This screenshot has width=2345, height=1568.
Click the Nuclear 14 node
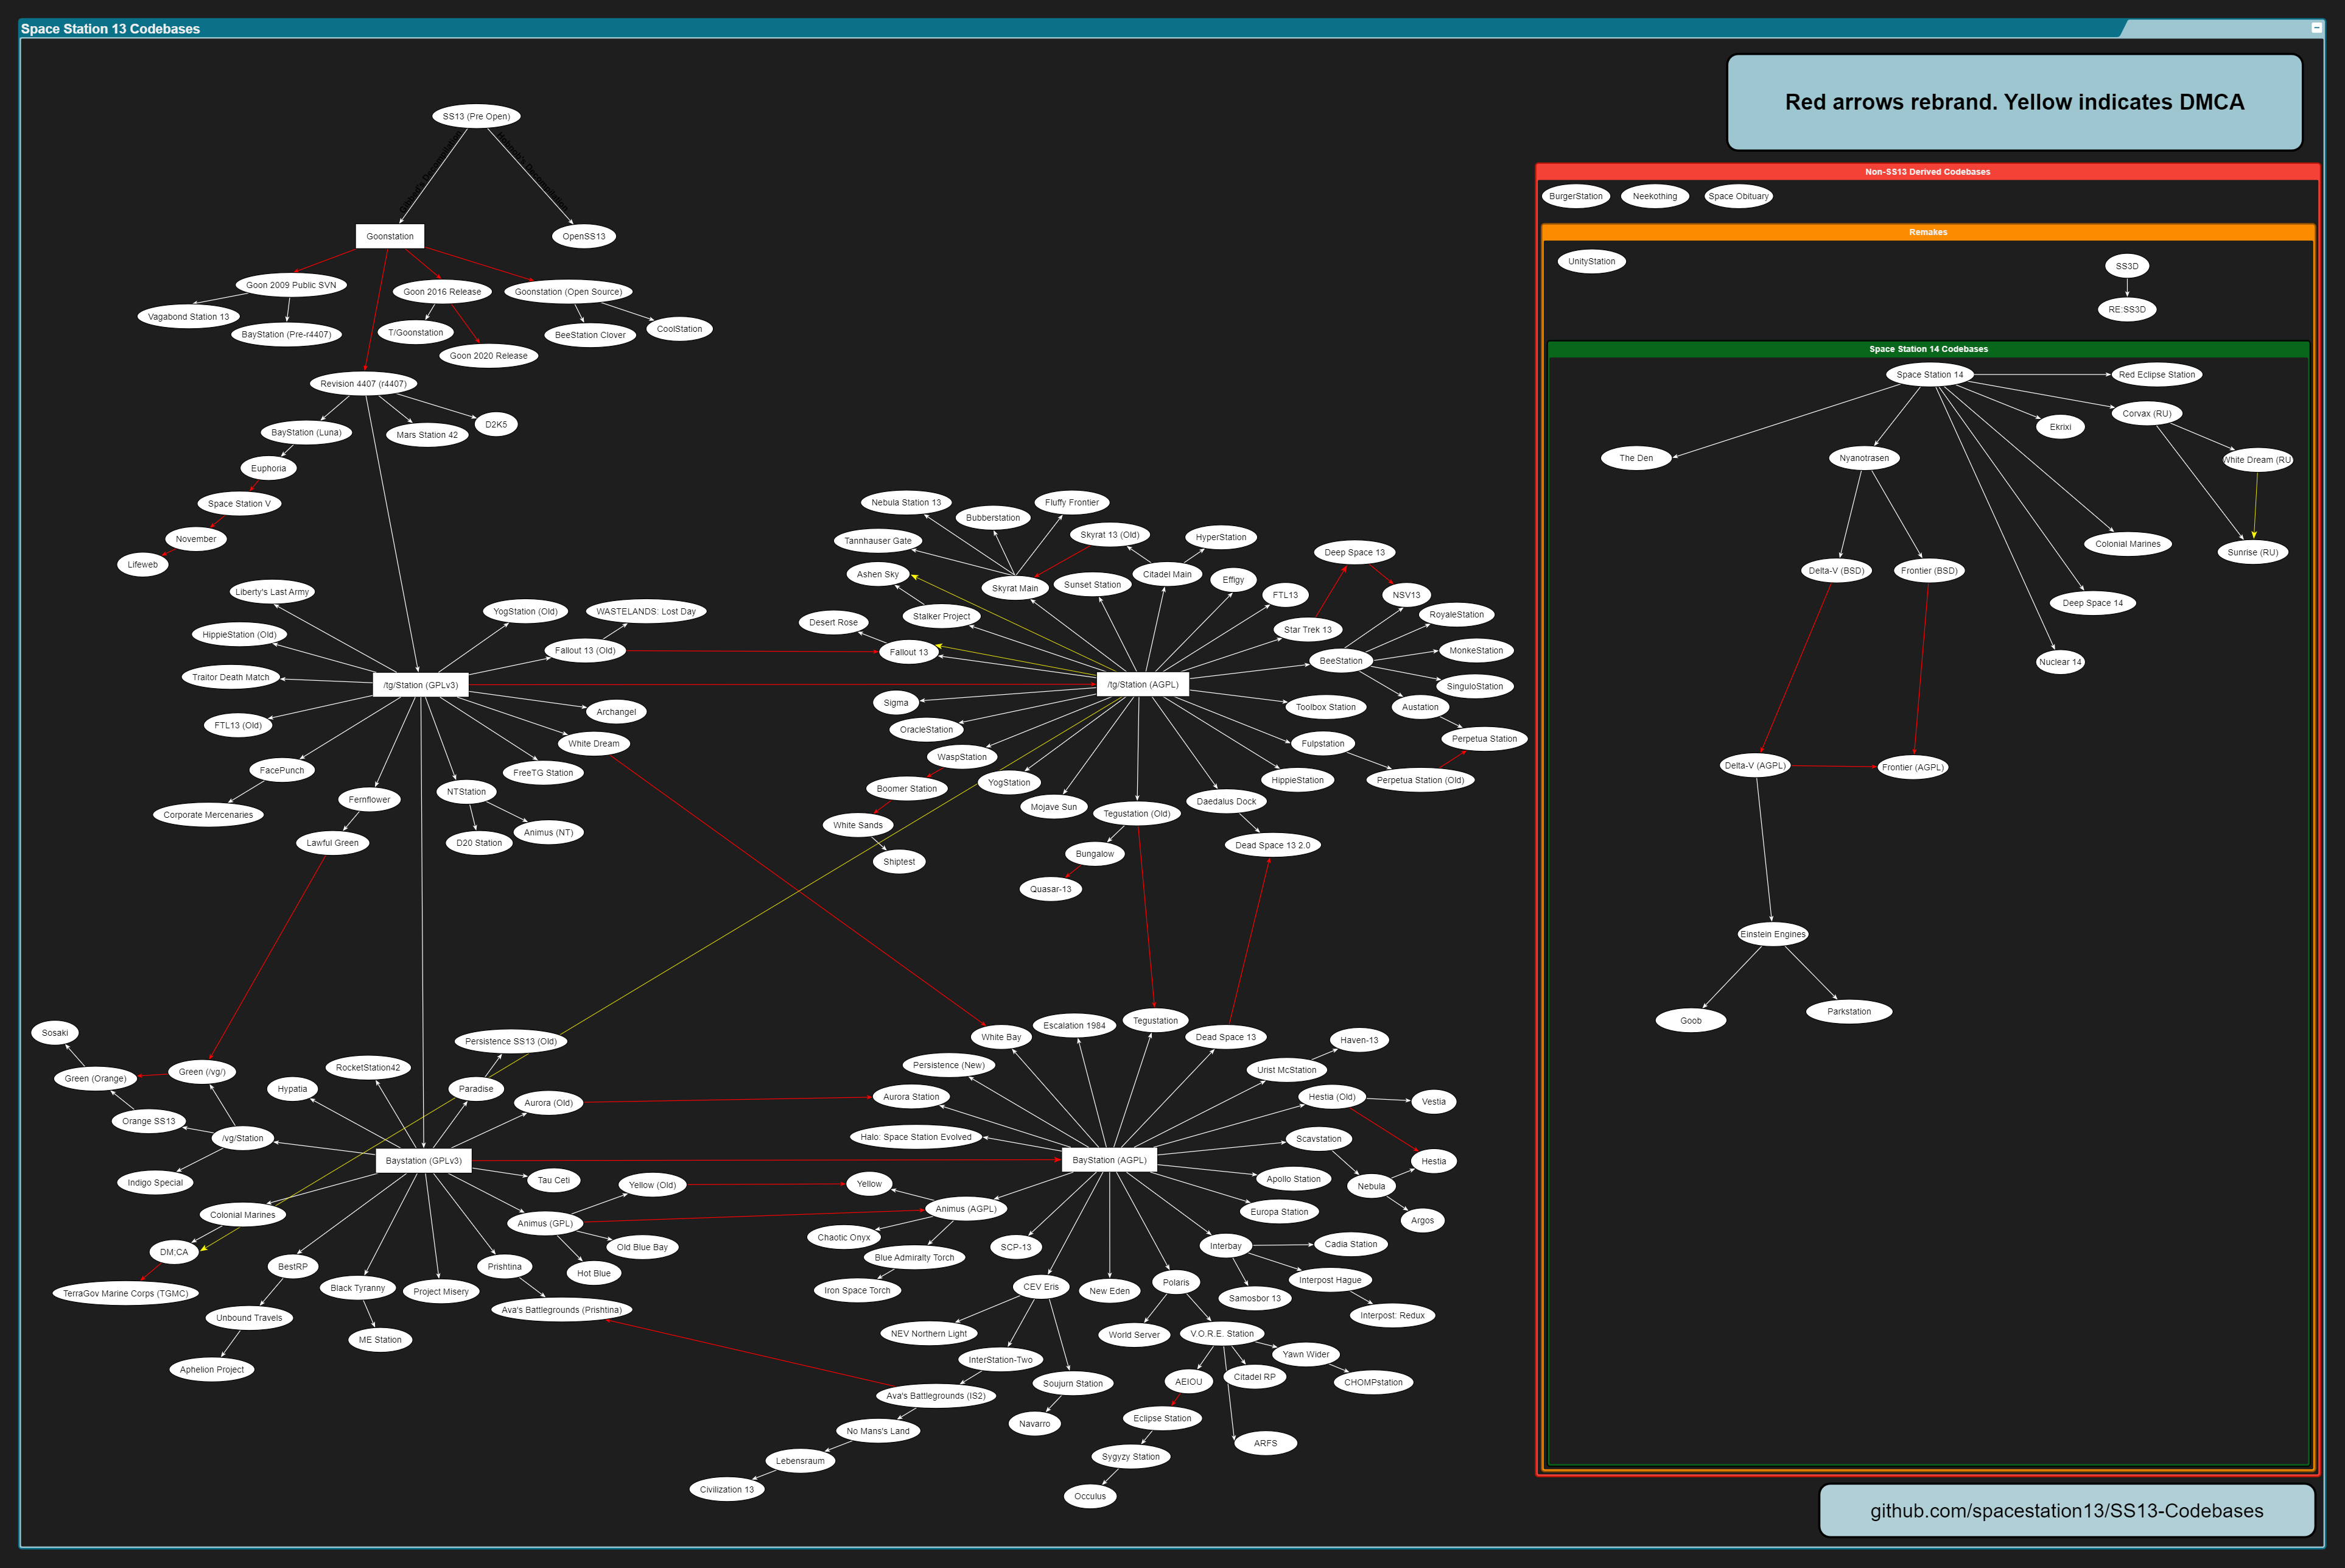[x=2060, y=662]
